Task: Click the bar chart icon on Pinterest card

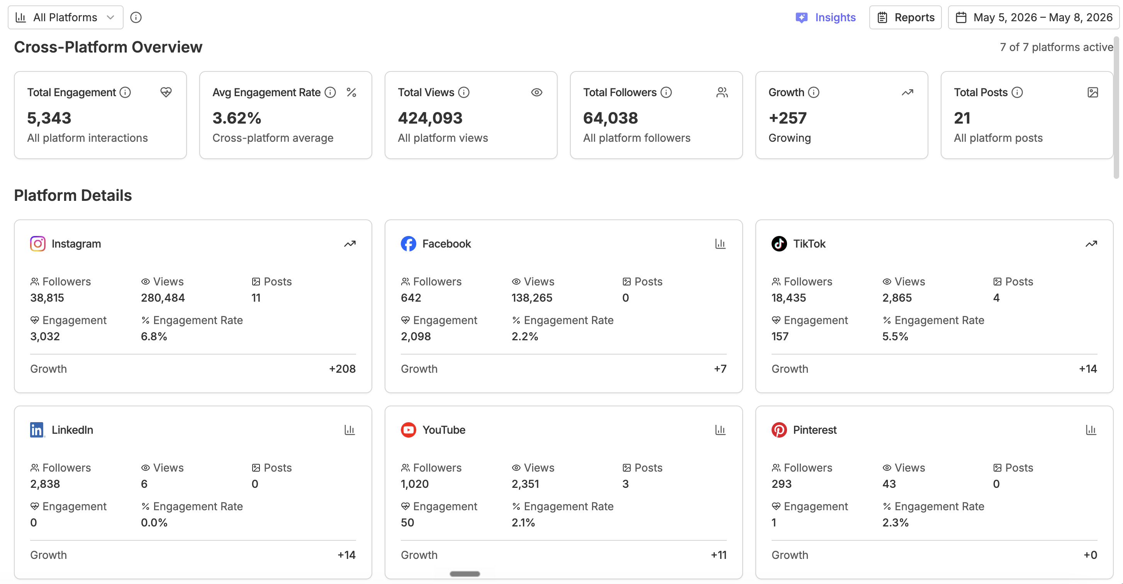Action: (1091, 430)
